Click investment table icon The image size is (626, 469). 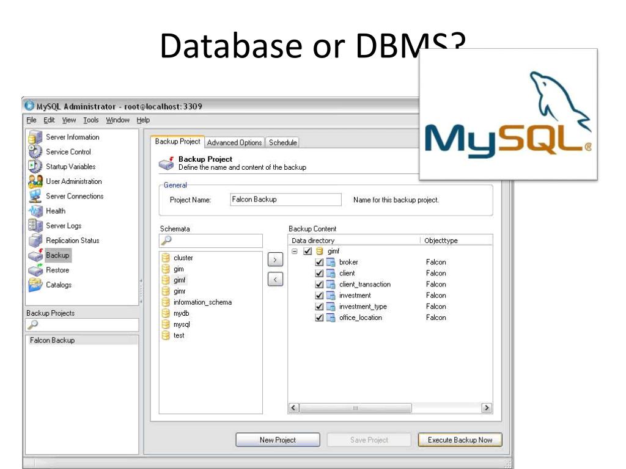pos(331,296)
